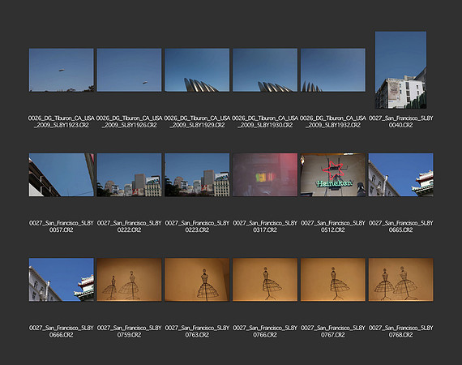
Task: Select pagoda rooftop thumbnail 0665.CR2
Action: coord(400,175)
